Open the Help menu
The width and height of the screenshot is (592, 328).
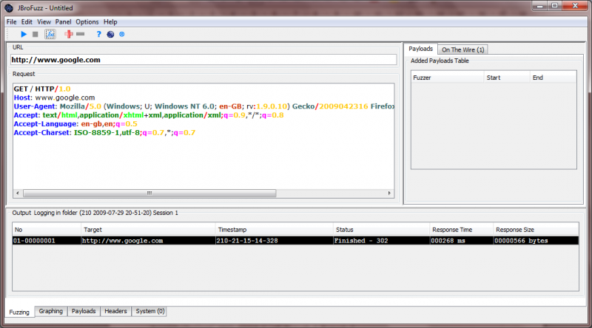point(110,22)
